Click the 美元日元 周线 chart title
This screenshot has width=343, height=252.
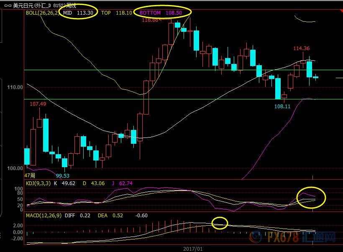44,5
